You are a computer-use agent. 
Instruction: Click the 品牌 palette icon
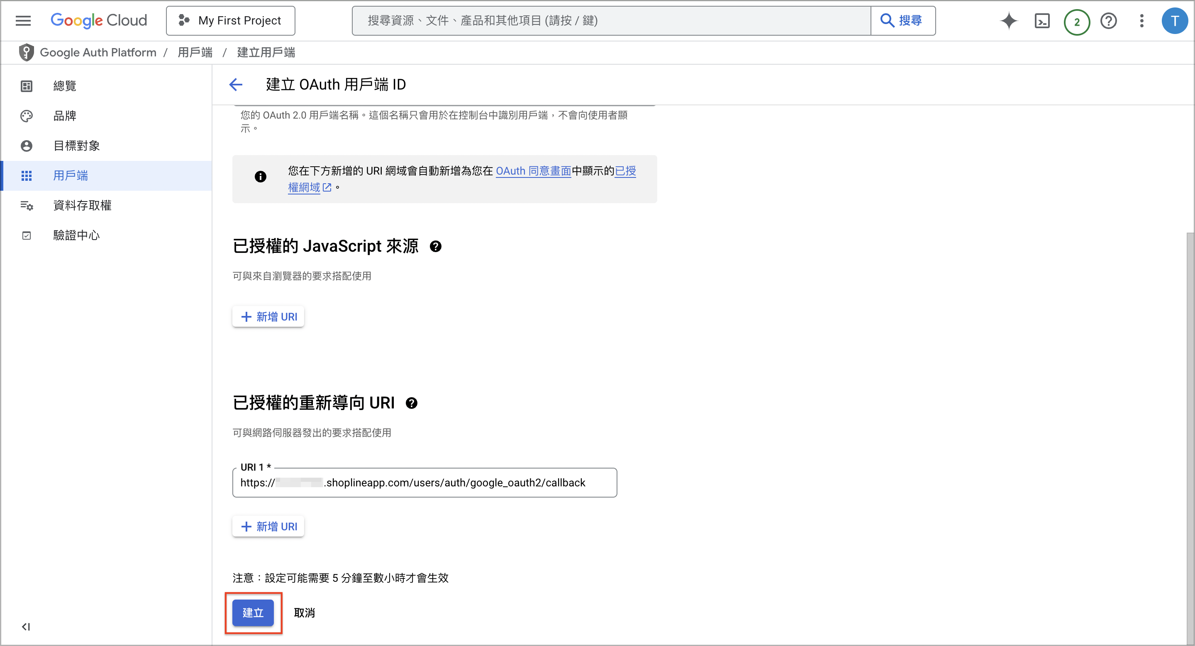point(27,116)
